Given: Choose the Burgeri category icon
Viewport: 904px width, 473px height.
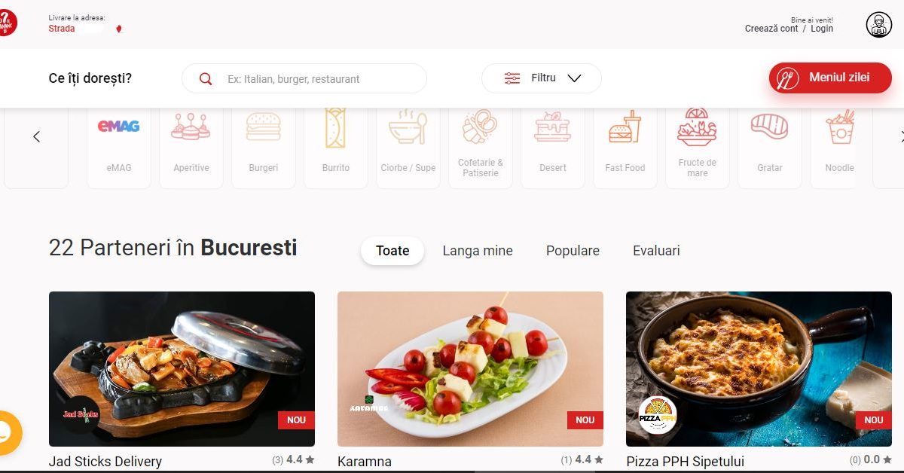Looking at the screenshot, I should pos(264,127).
